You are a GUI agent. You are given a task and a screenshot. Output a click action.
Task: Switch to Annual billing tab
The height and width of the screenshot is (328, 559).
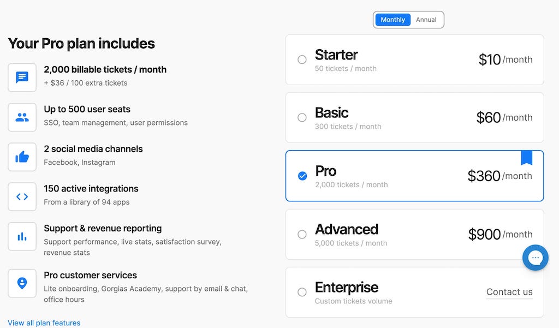coord(426,20)
